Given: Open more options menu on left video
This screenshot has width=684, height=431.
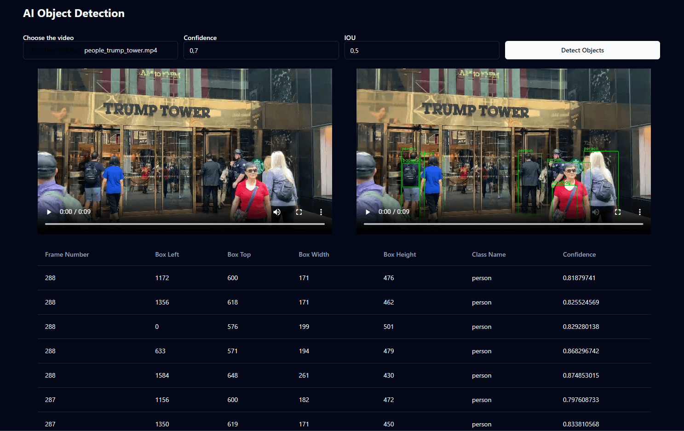Looking at the screenshot, I should [x=321, y=212].
